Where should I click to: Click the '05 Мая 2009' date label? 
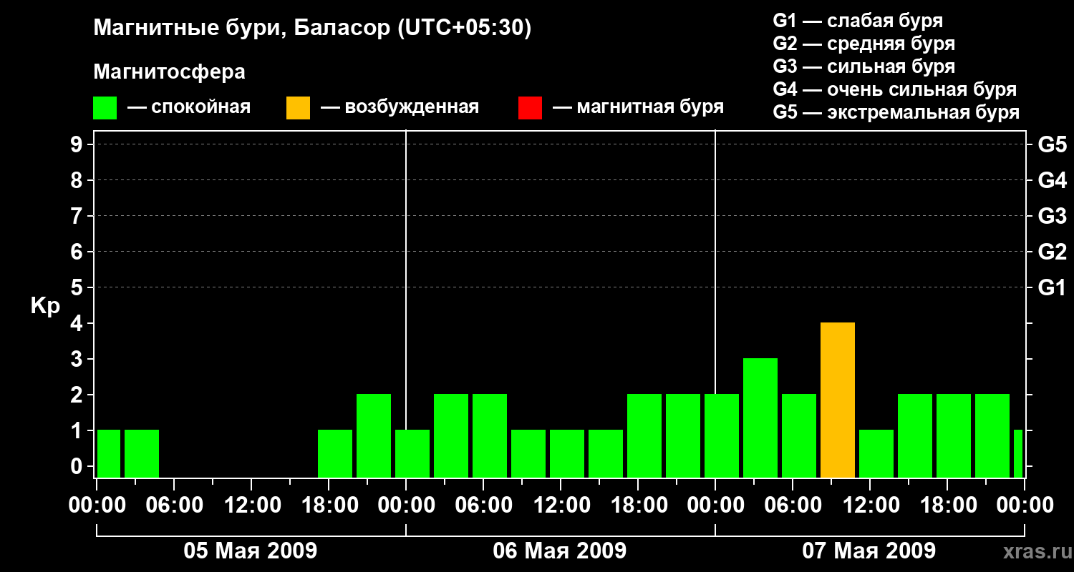click(x=251, y=551)
